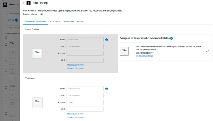Viewport: 213px width, 121px height.
Task: Click Variations ASIN field B0B36HTD3Q
Action: (85, 89)
